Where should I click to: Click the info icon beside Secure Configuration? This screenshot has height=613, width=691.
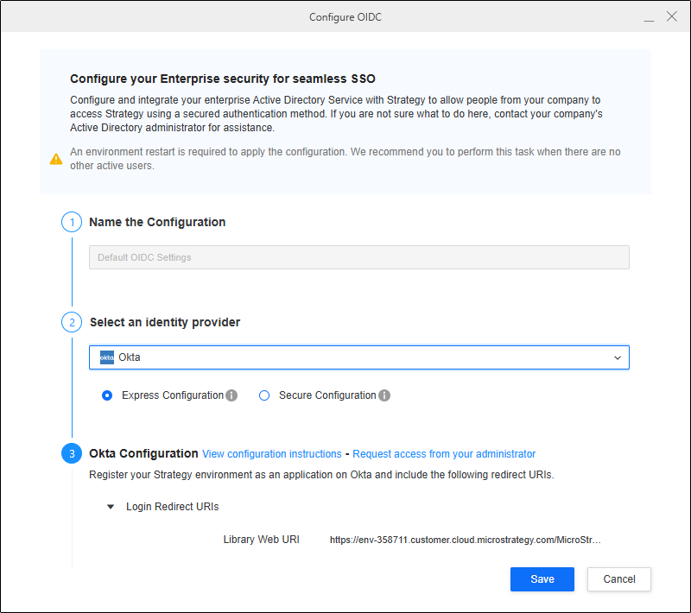pyautogui.click(x=384, y=396)
